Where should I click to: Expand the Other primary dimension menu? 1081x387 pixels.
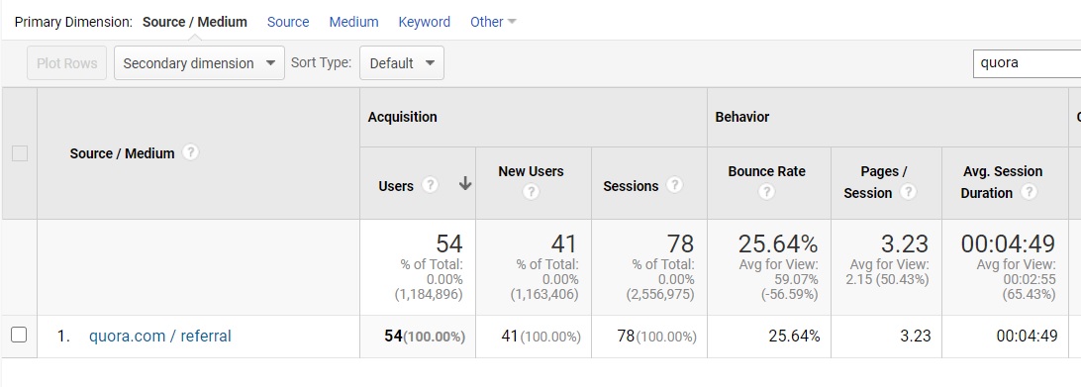tap(493, 22)
